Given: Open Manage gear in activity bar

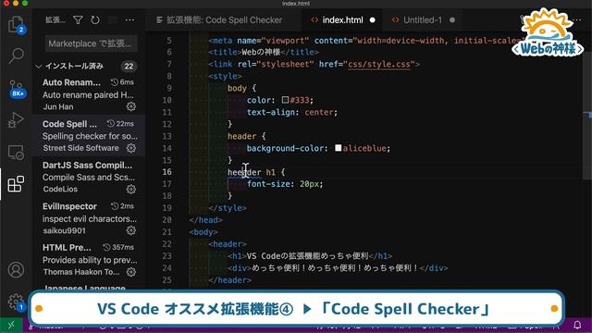Looking at the screenshot, I should (x=16, y=302).
